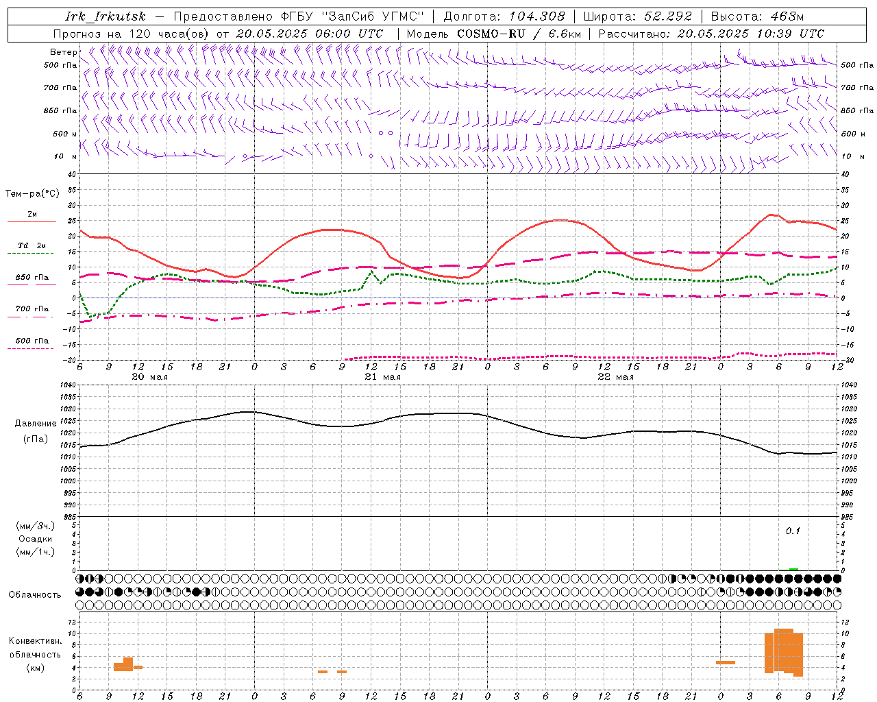This screenshot has height=702, width=877.
Task: Click the 700 гПа temperature legend entry
Action: click(x=32, y=309)
